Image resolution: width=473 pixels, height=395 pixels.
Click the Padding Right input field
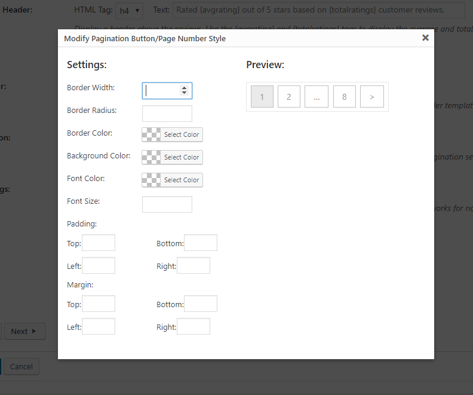click(193, 265)
